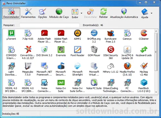This screenshot has width=161, height=118.
Task: Select the AIMP2 icon
Action: click(77, 33)
